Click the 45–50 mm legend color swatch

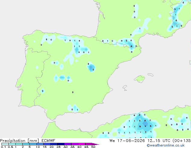89,144
